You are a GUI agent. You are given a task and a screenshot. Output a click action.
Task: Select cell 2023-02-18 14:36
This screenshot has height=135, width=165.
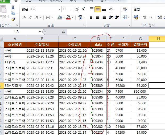point(42,51)
